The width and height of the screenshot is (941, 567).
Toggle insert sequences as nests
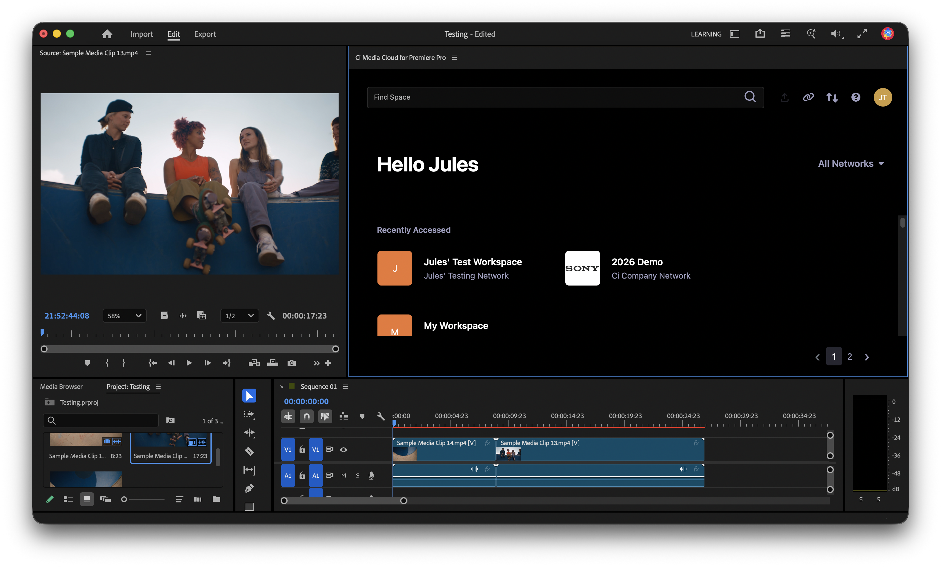tap(288, 416)
